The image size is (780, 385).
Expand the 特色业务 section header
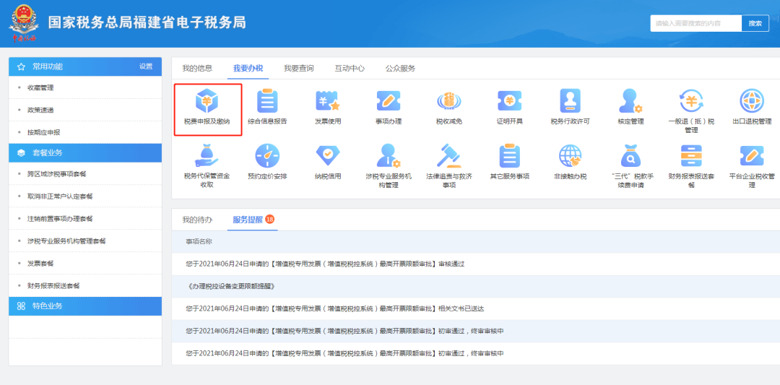(x=85, y=306)
